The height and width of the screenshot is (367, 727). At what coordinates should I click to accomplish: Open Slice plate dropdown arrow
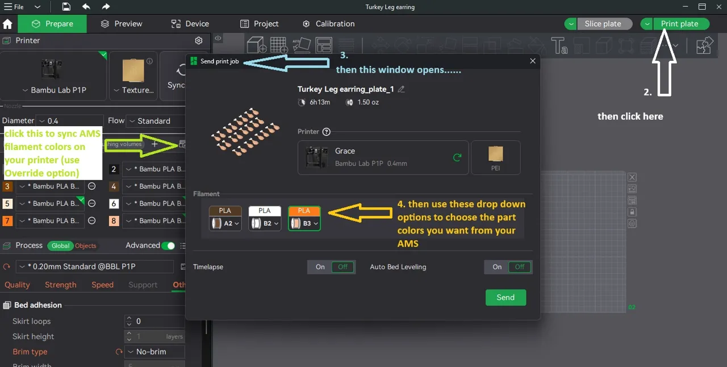click(571, 24)
